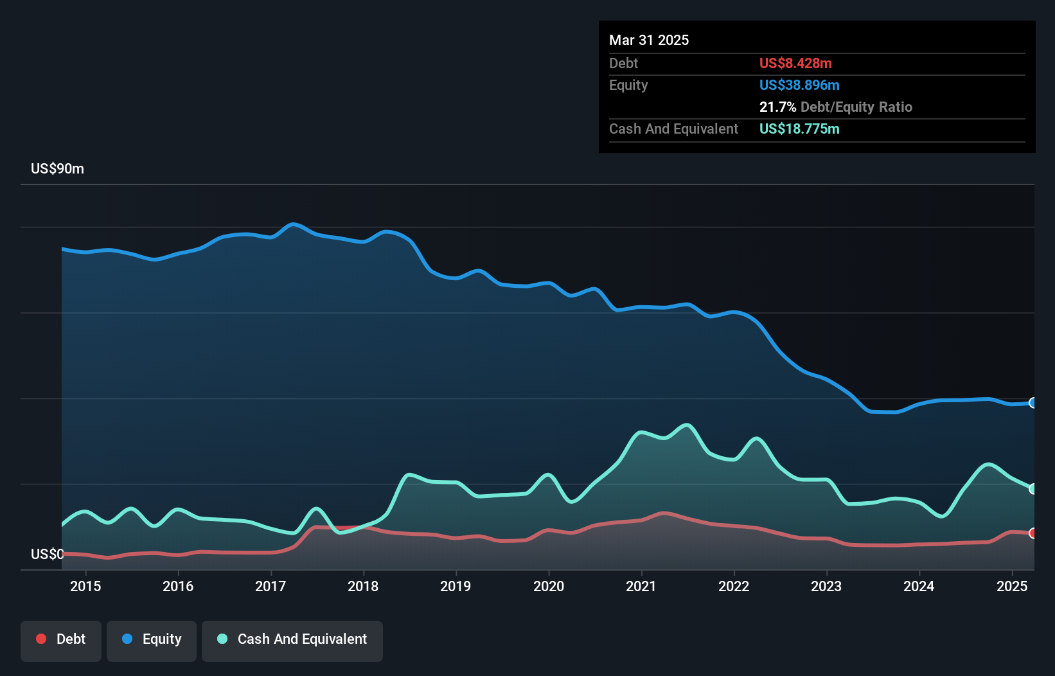Click the 2015 label on the x-axis
The image size is (1055, 676).
(85, 586)
